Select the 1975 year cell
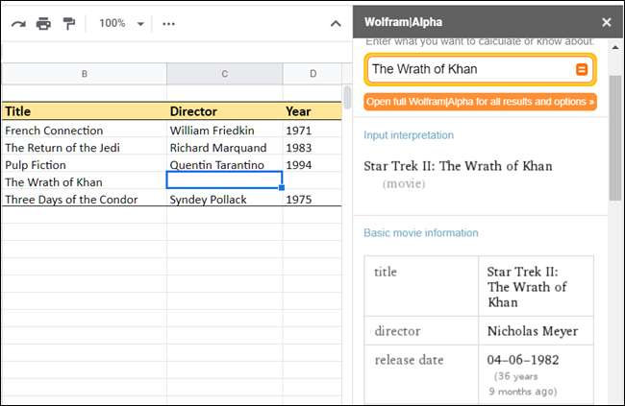 [312, 199]
